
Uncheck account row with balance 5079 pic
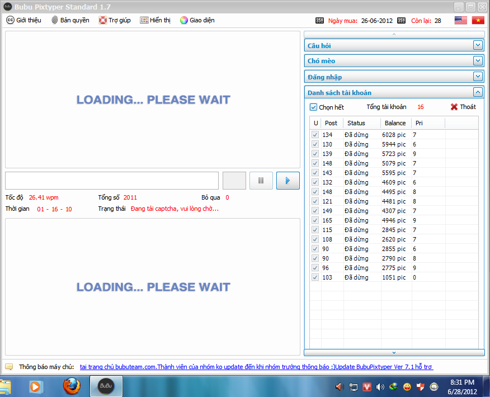[315, 163]
